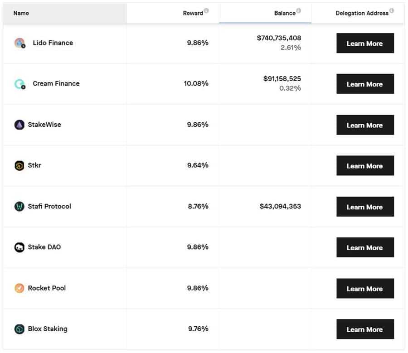Click the info icon next to Reward

pyautogui.click(x=206, y=10)
